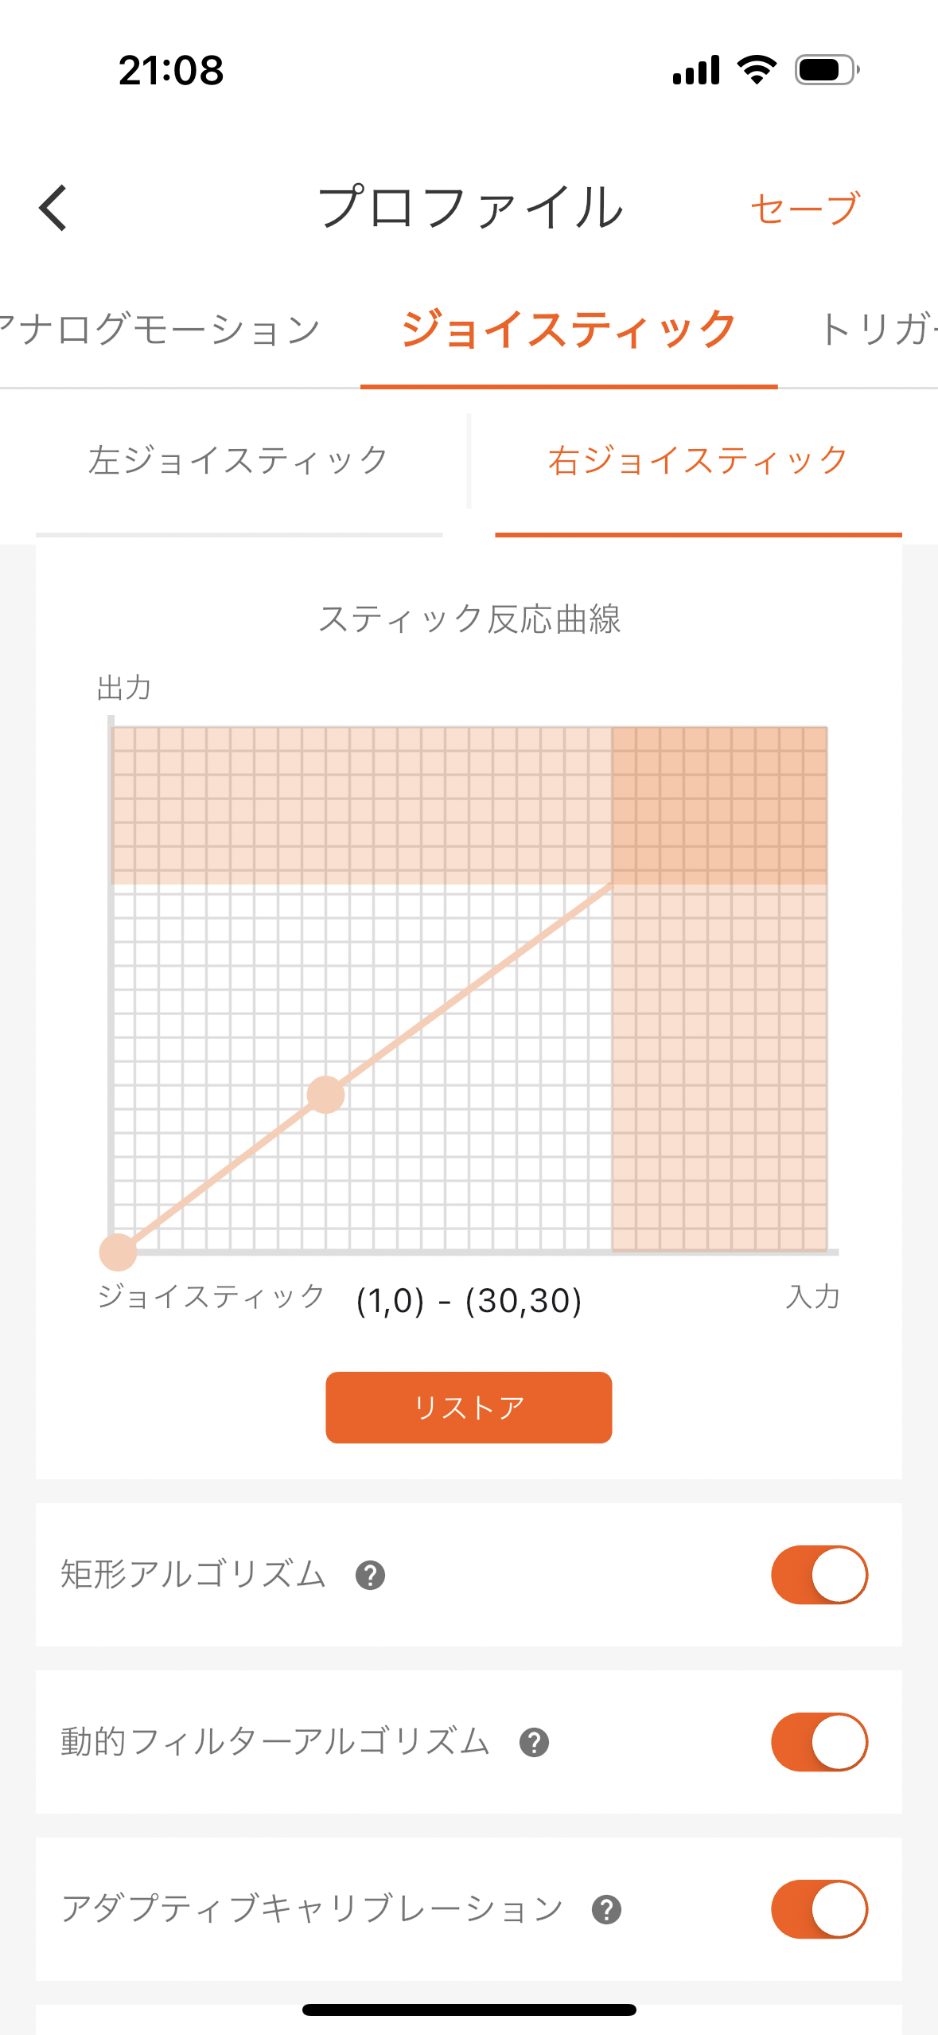Open help for アダプティブキャリブレーション
Viewport: 938px width, 2035px height.
point(606,1910)
